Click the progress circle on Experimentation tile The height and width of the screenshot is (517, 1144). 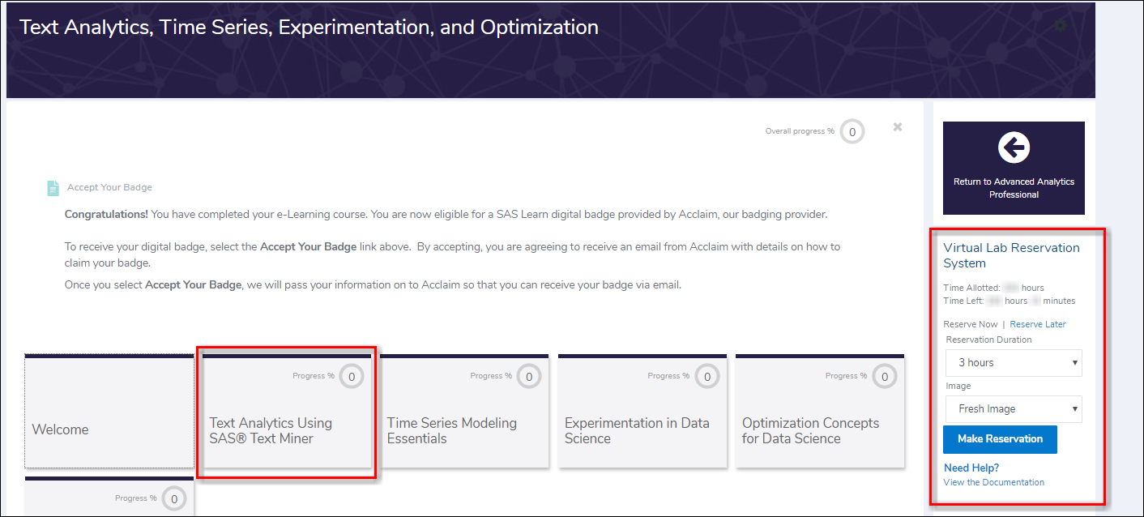pos(707,375)
